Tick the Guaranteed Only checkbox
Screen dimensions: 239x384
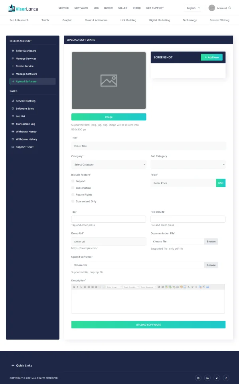pos(73,201)
